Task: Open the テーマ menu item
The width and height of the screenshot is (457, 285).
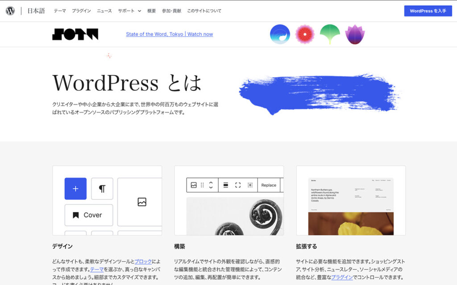Action: pos(60,11)
